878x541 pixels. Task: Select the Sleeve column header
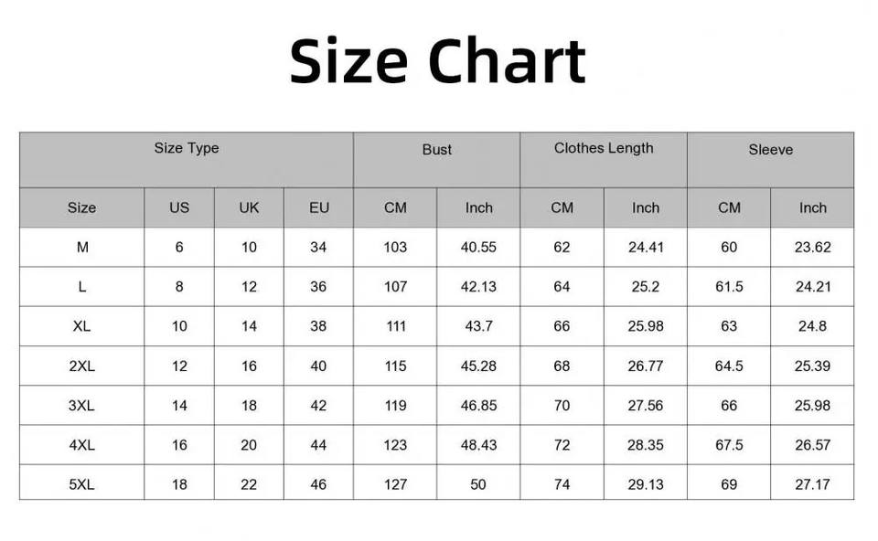click(x=770, y=150)
